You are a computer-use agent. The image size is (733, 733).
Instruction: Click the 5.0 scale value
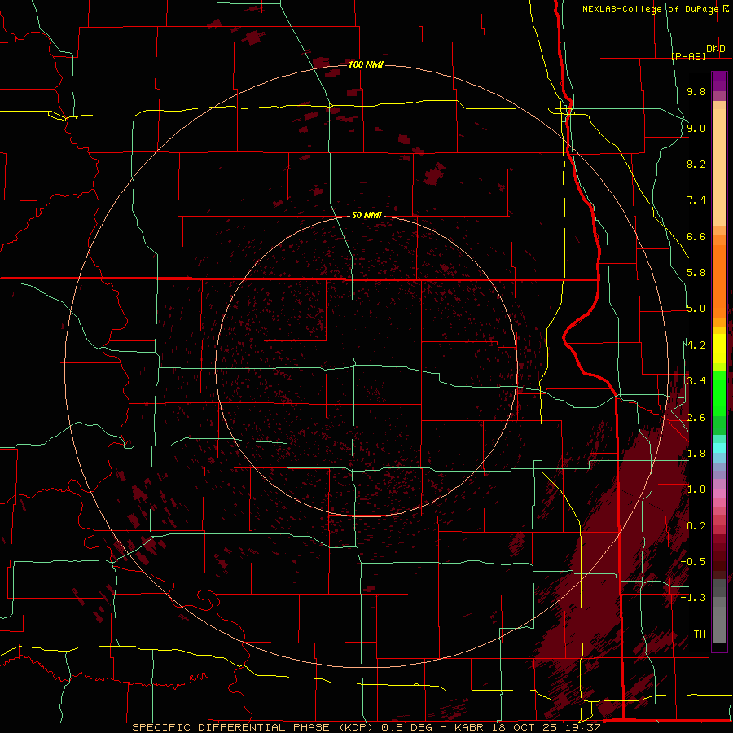coord(696,309)
